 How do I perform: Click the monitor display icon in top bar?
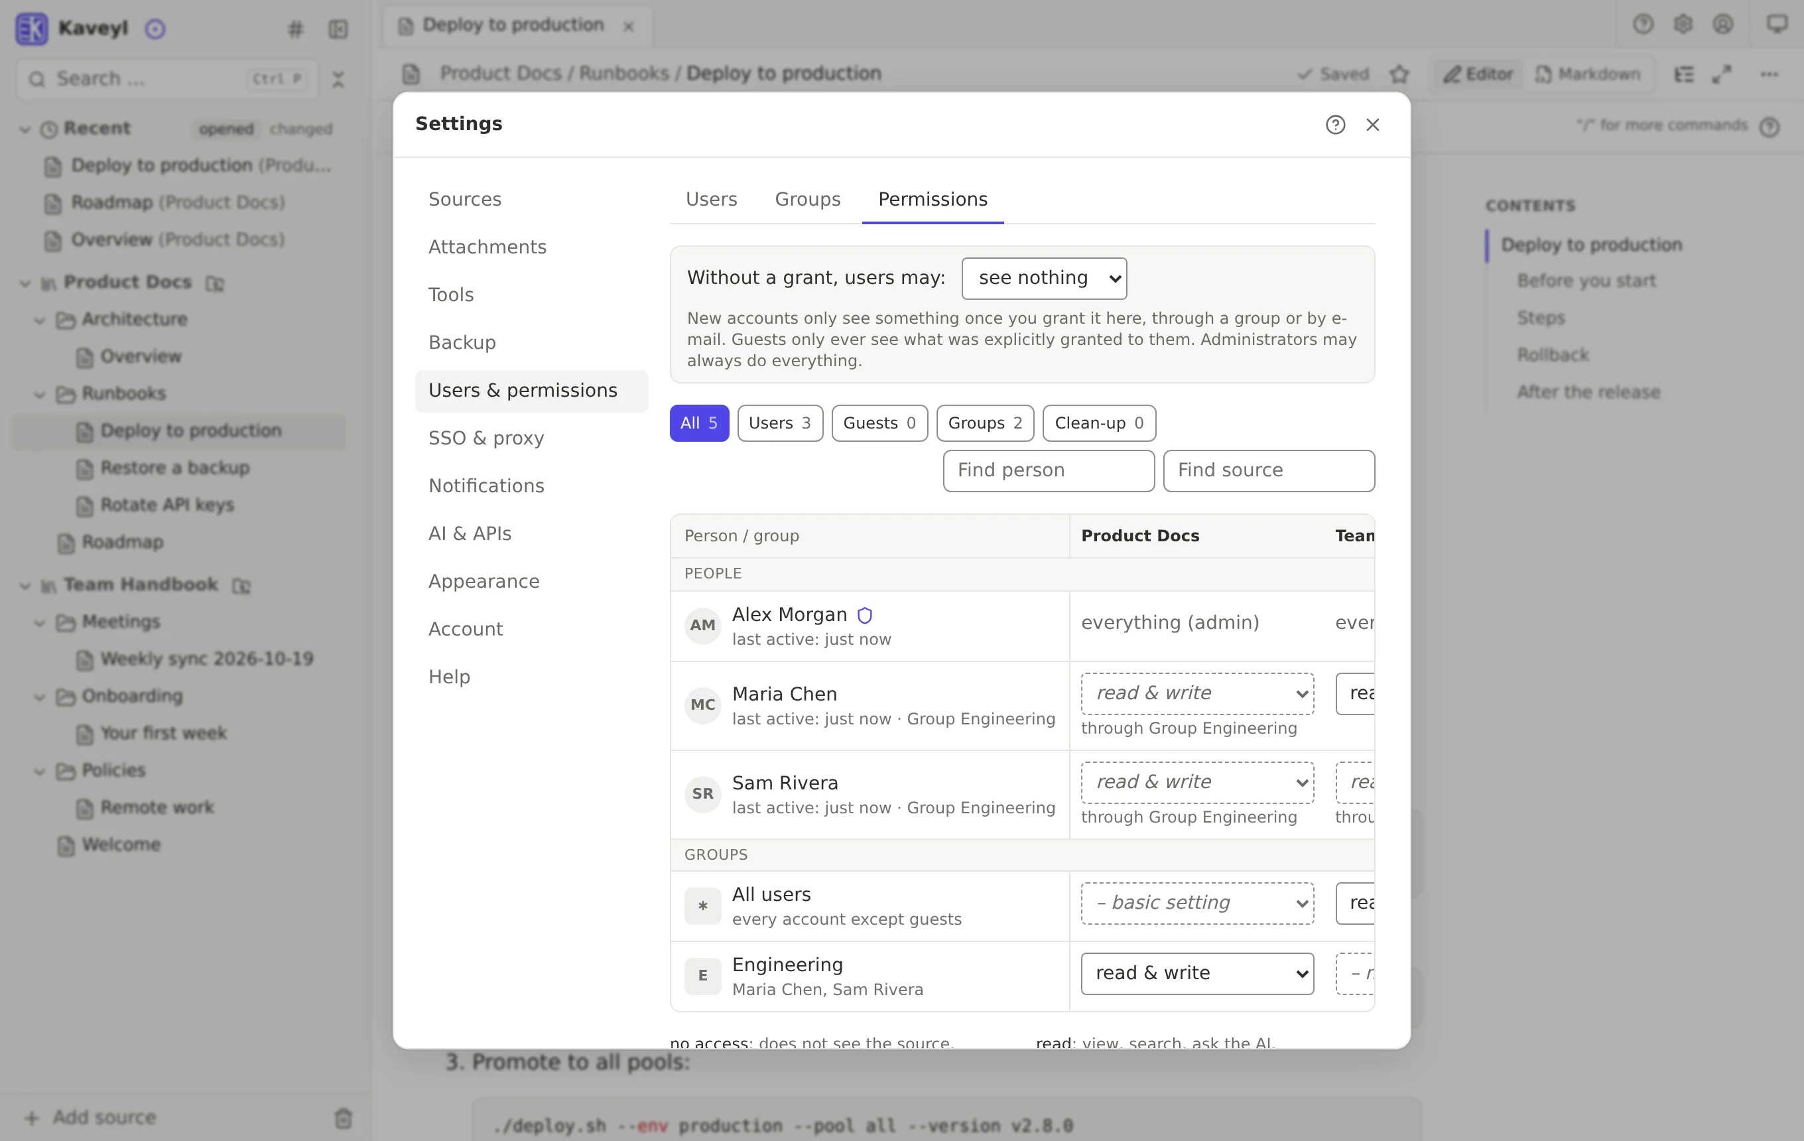[x=1777, y=25]
